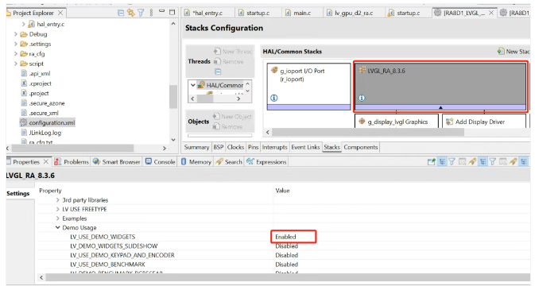The height and width of the screenshot is (290, 535).
Task: Click the Properties table horizontal scrollbar
Action: point(287,278)
